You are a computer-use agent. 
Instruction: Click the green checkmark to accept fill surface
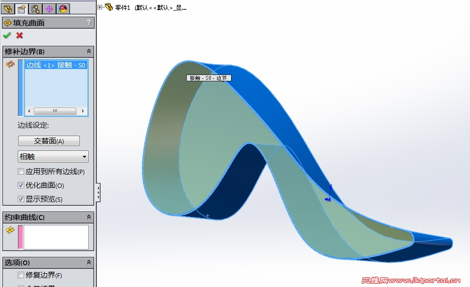7,36
